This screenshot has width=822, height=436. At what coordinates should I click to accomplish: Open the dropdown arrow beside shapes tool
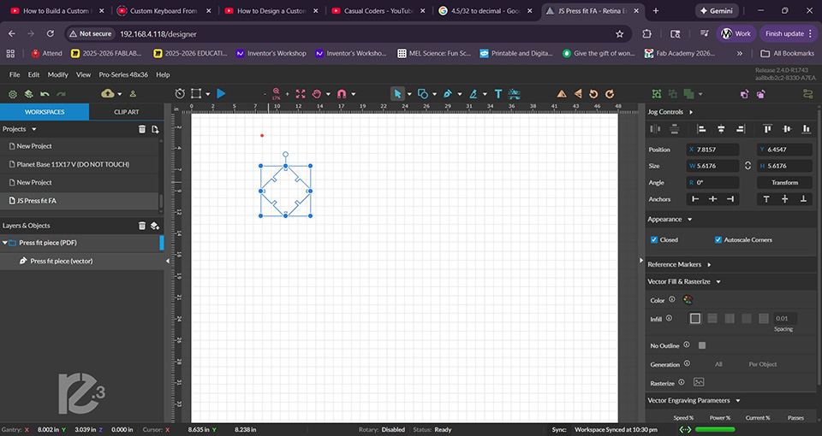tap(435, 94)
